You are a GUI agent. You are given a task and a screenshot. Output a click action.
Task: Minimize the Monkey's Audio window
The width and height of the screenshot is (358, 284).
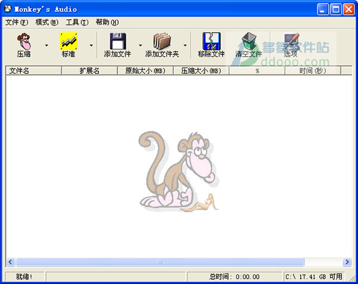coord(323,9)
